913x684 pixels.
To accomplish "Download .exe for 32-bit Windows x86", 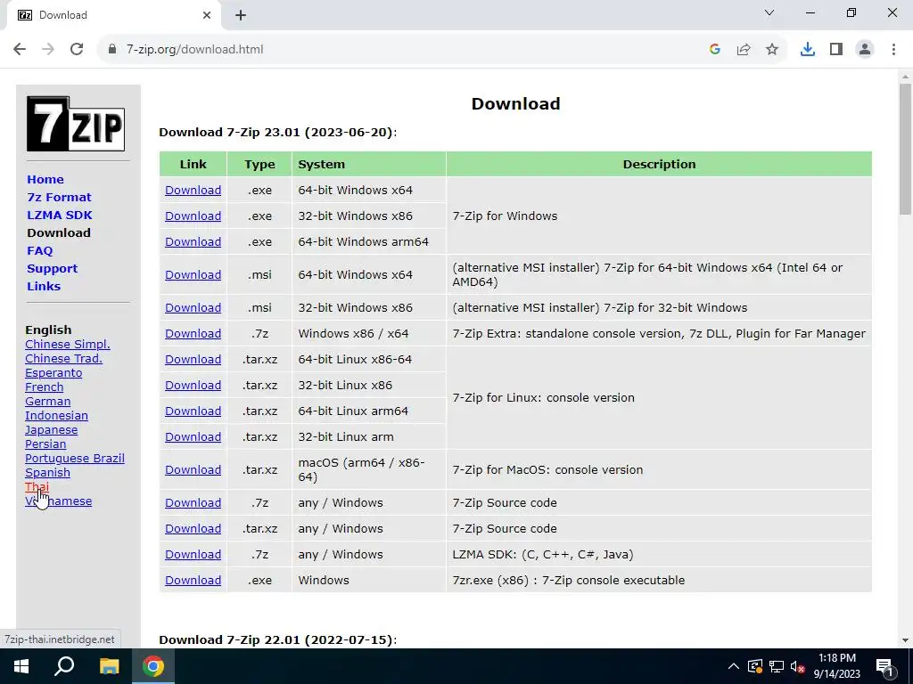I will coord(193,216).
